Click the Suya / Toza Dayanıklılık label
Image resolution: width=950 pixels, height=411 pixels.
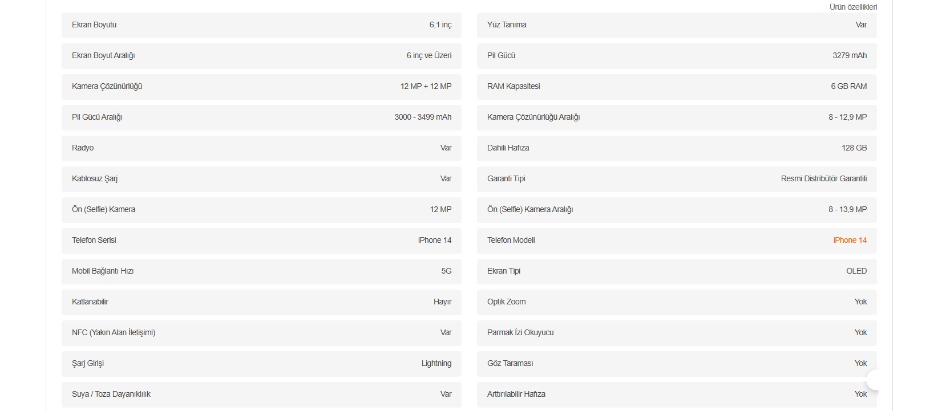(111, 394)
